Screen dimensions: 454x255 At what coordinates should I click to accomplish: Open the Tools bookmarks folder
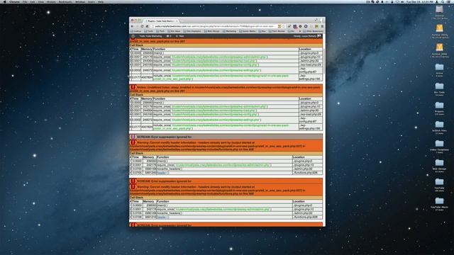[x=149, y=31]
